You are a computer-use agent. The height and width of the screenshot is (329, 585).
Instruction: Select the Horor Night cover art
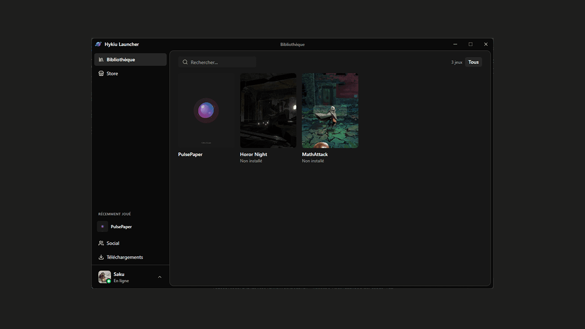[268, 111]
